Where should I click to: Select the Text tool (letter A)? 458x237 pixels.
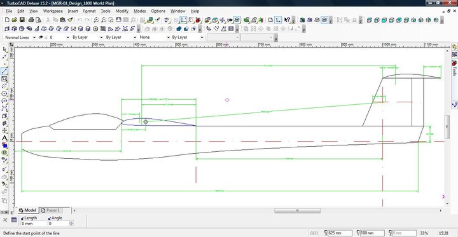click(4, 138)
